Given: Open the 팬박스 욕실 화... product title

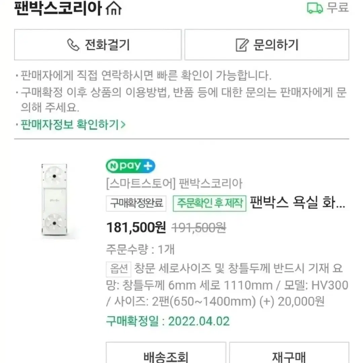Looking at the screenshot, I should click(297, 203).
